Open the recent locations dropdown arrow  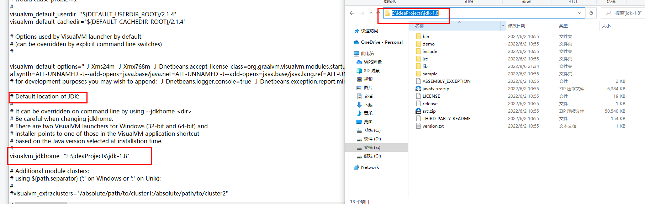pos(371,13)
